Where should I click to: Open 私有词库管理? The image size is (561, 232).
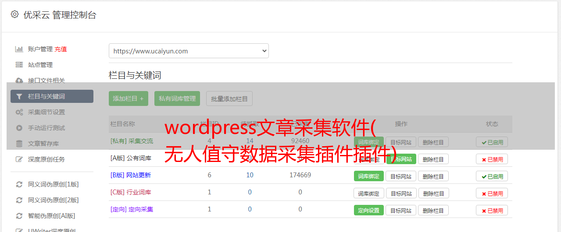point(177,98)
